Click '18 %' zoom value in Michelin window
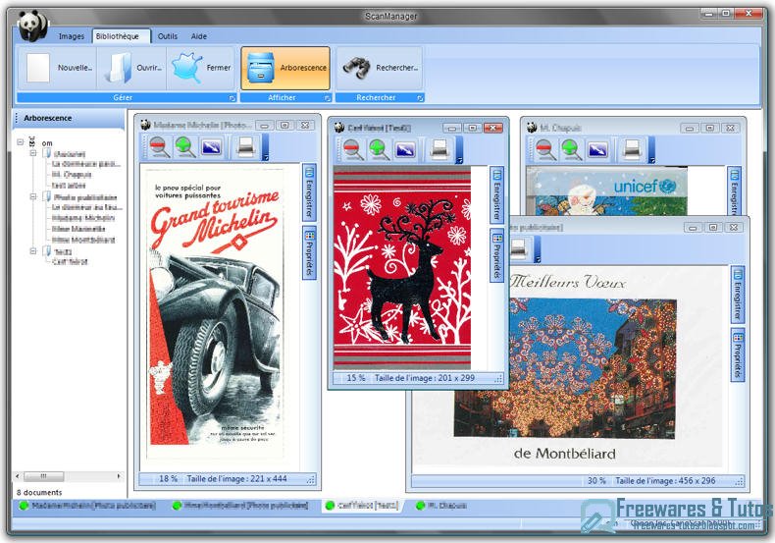This screenshot has width=775, height=543. (x=168, y=479)
